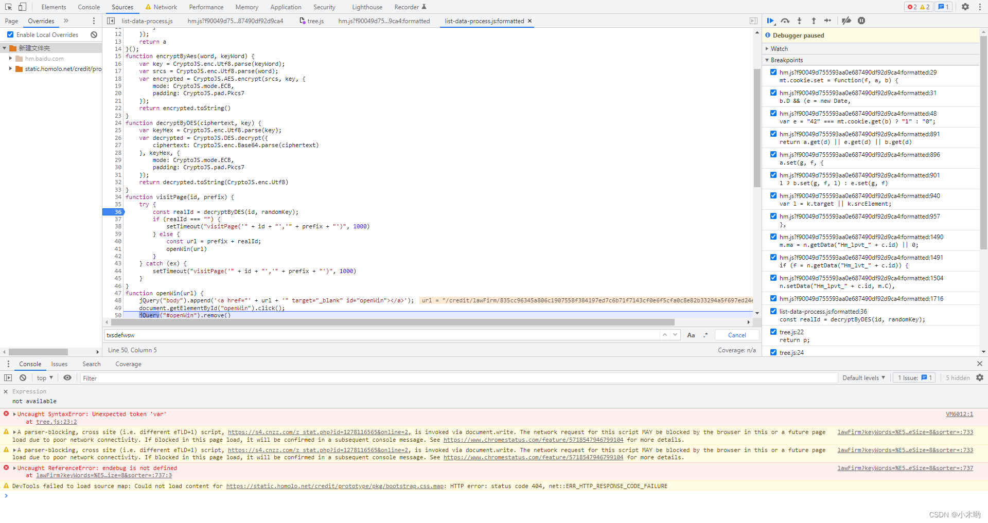This screenshot has width=988, height=523.
Task: Show more navigator tabs chevron
Action: (66, 21)
